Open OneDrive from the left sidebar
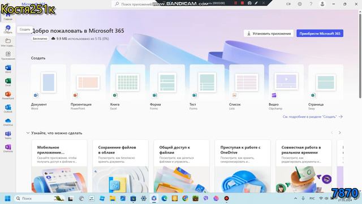The height and width of the screenshot is (204, 362). point(8,122)
